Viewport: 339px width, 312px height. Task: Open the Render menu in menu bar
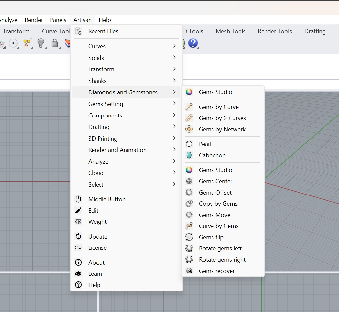pyautogui.click(x=34, y=20)
